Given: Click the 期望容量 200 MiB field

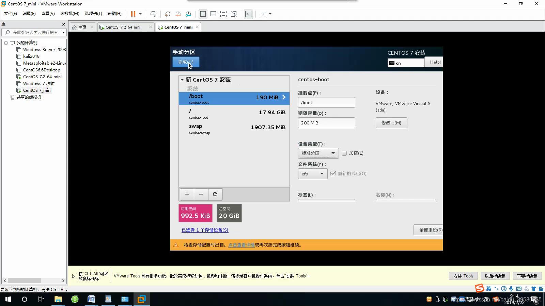Looking at the screenshot, I should (326, 123).
